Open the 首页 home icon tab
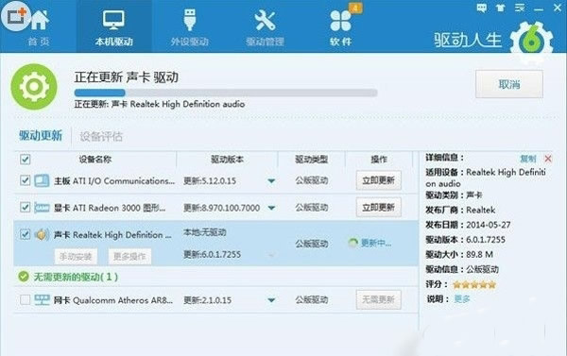 (x=39, y=28)
